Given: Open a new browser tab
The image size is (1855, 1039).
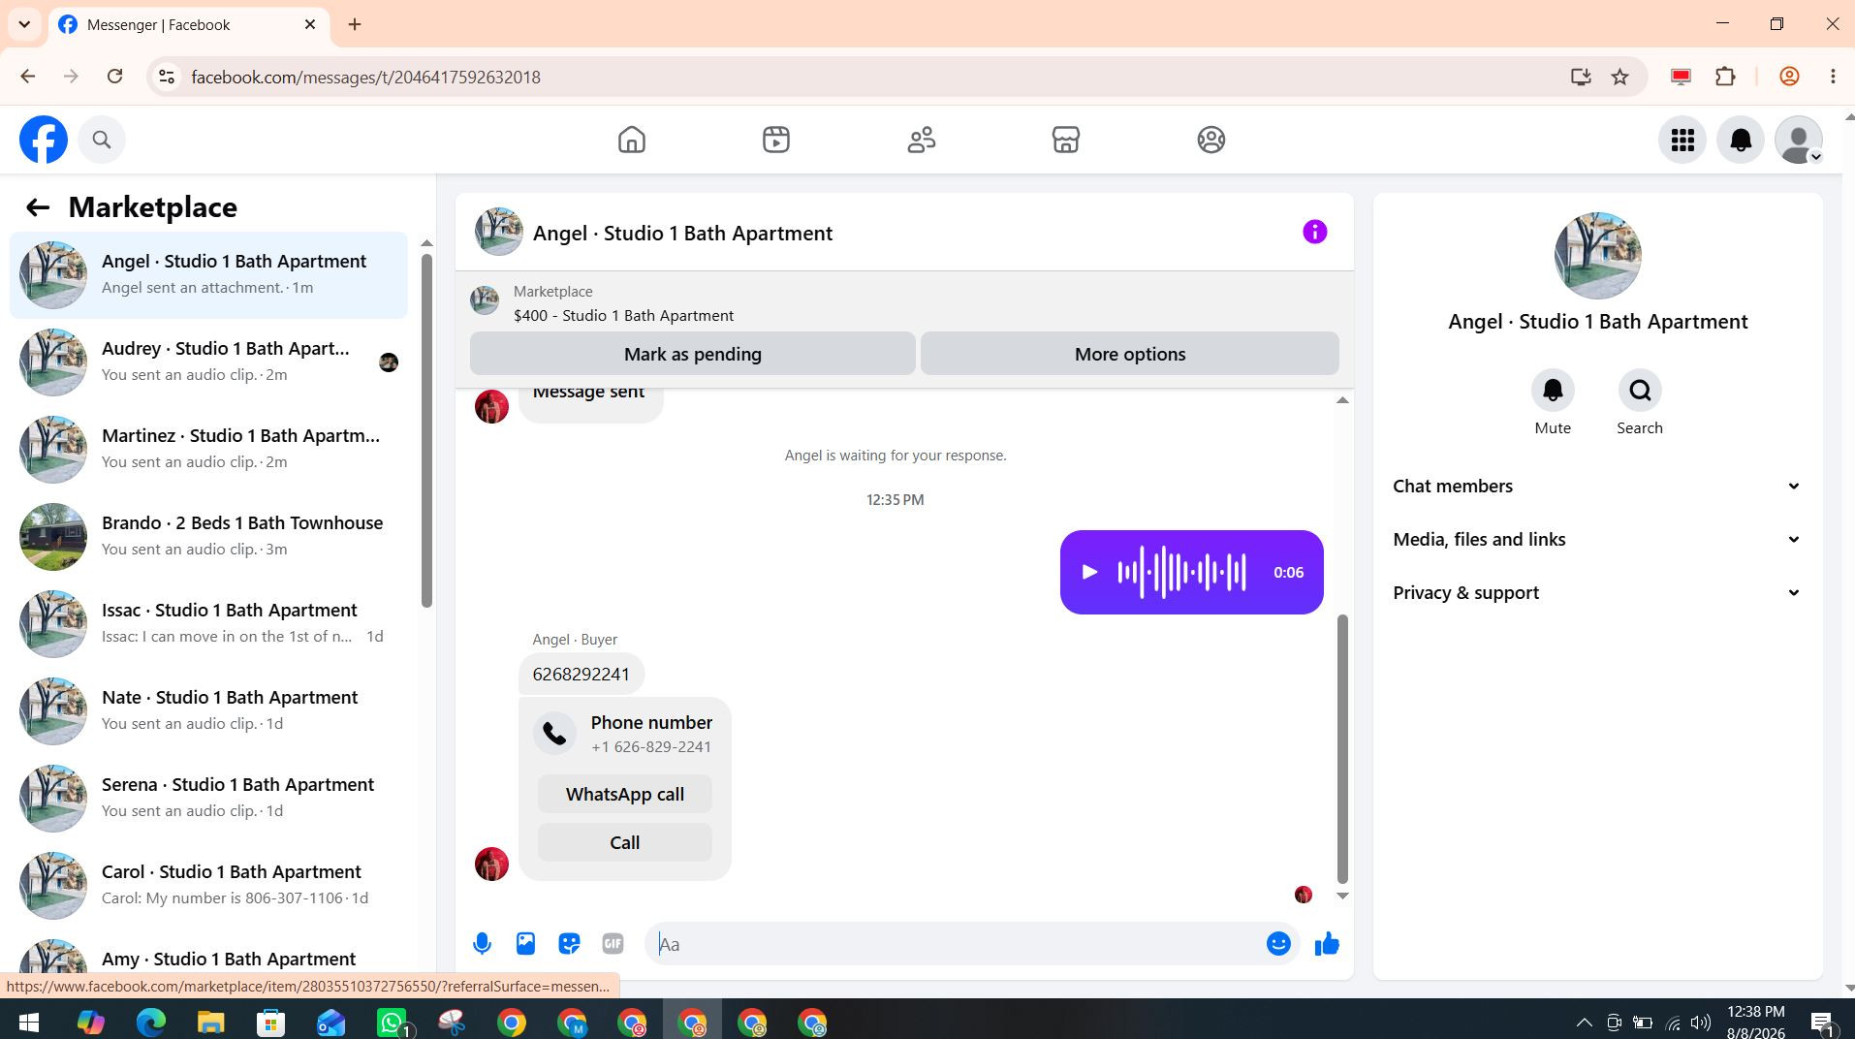Looking at the screenshot, I should tap(355, 24).
